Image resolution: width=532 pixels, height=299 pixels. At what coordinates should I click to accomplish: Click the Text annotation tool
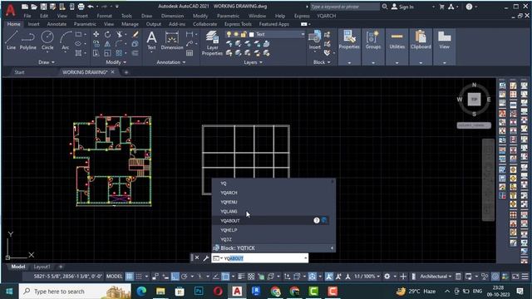[x=151, y=41]
